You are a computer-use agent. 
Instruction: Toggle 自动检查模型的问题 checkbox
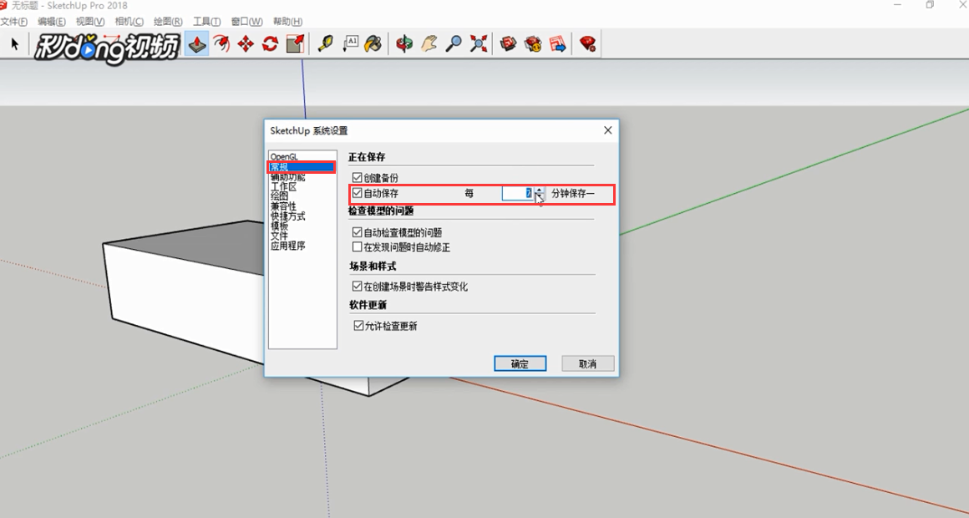click(x=358, y=232)
